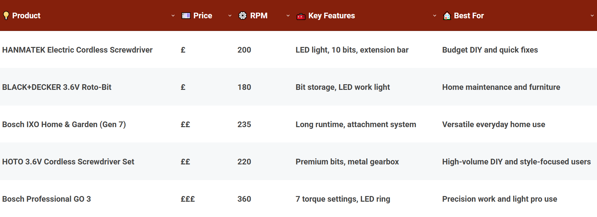This screenshot has height=217, width=597.
Task: Click the house icon beside Best For
Action: [x=447, y=16]
